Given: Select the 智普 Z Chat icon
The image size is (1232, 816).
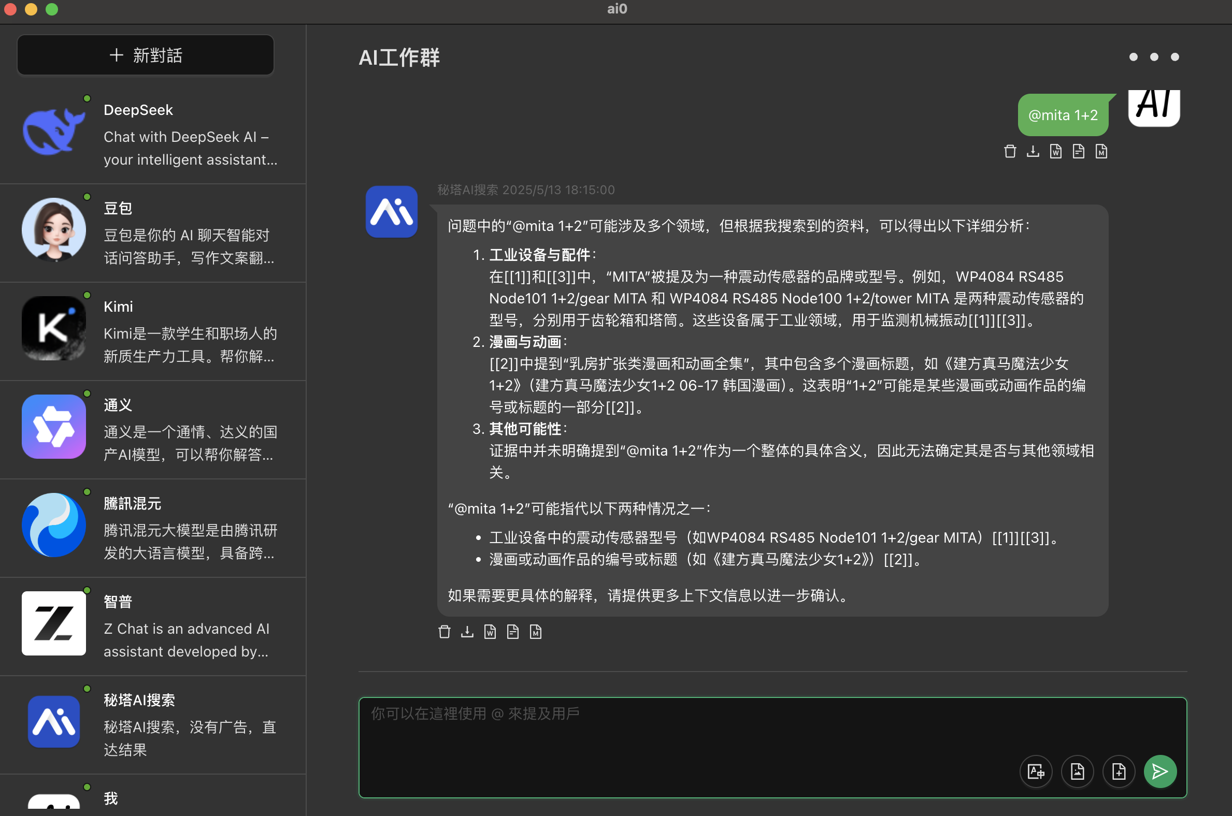Looking at the screenshot, I should tap(54, 623).
